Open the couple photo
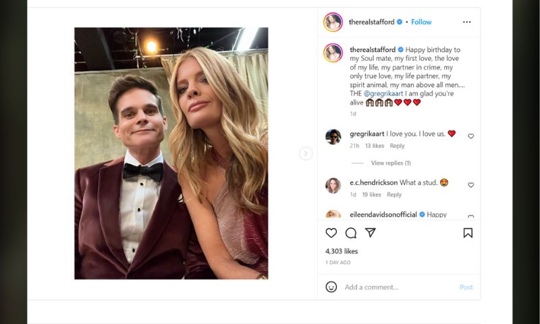The image size is (540, 324). pos(171,153)
